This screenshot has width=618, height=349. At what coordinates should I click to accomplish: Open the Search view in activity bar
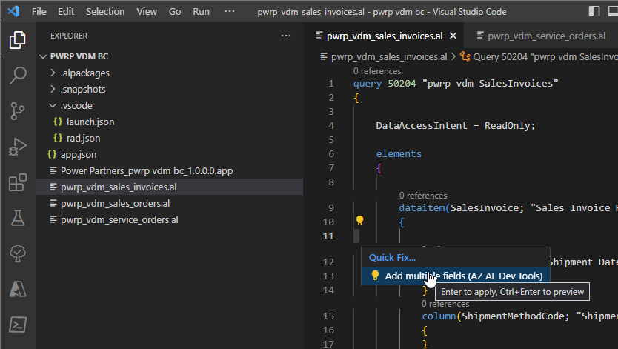[x=17, y=76]
